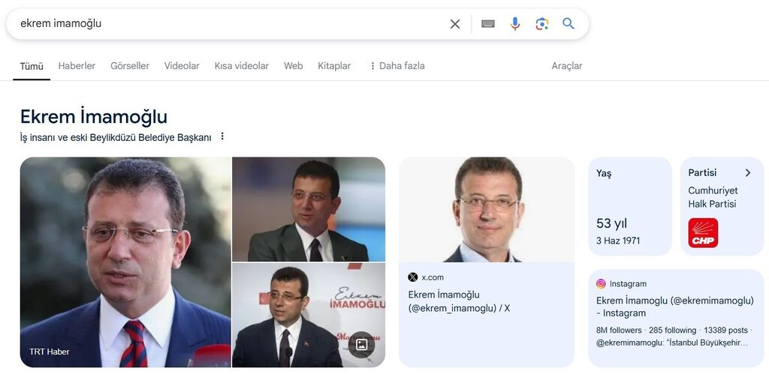
Task: Click the X.com logo icon
Action: [413, 277]
